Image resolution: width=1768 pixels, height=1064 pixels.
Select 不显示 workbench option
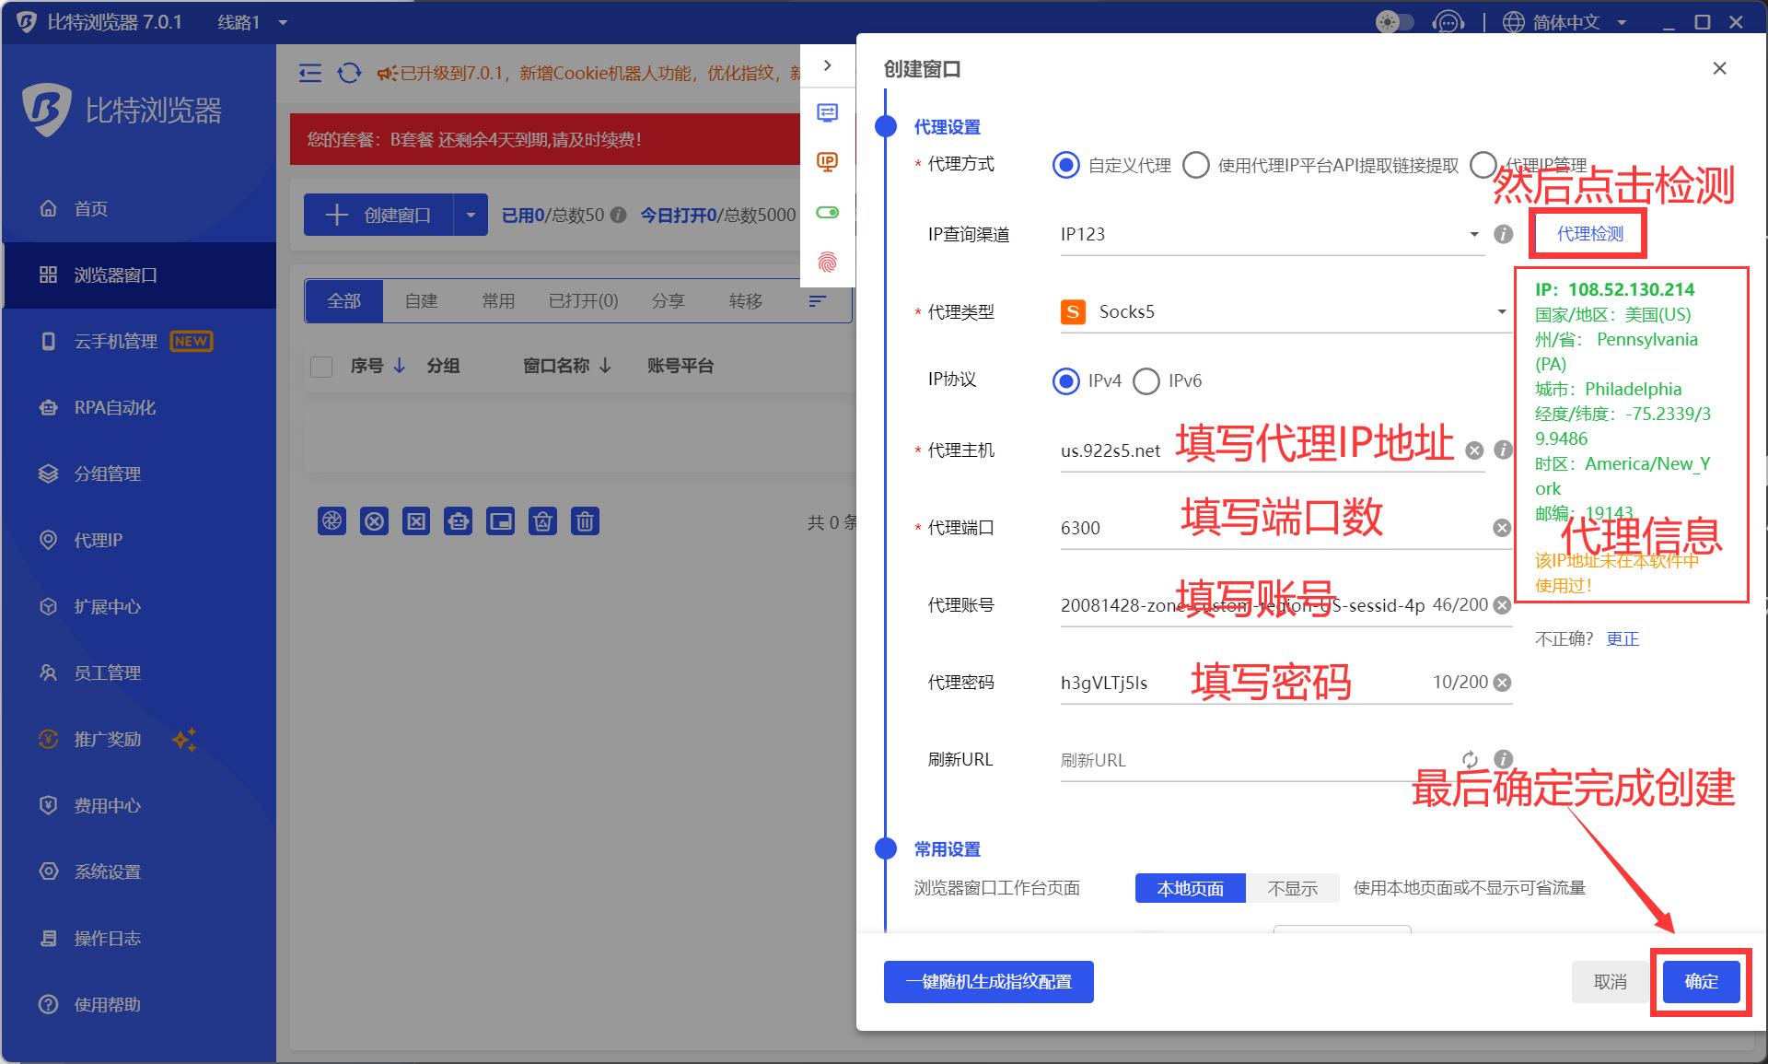1292,888
